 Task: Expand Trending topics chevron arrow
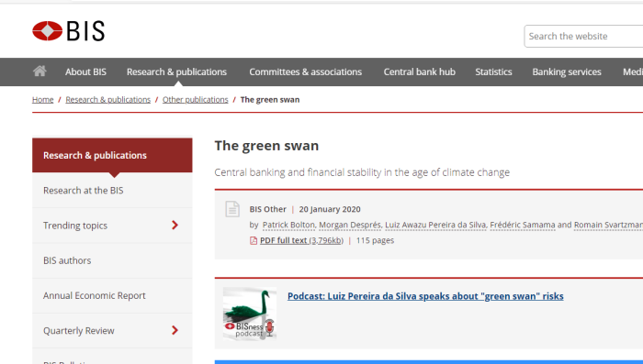click(175, 225)
